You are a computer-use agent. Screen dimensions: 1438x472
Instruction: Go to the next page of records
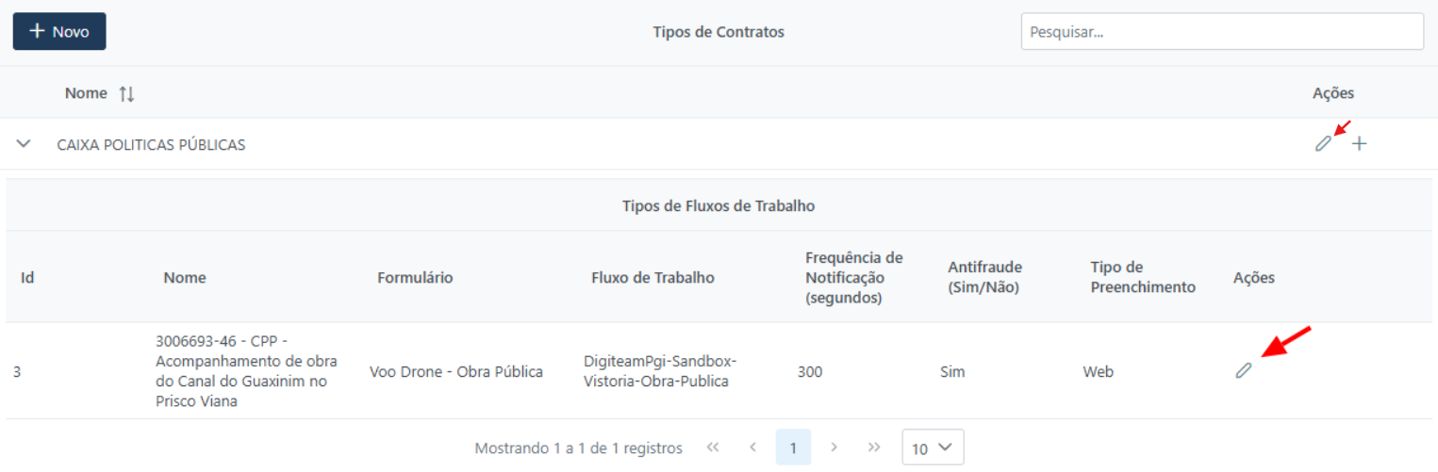(x=834, y=448)
